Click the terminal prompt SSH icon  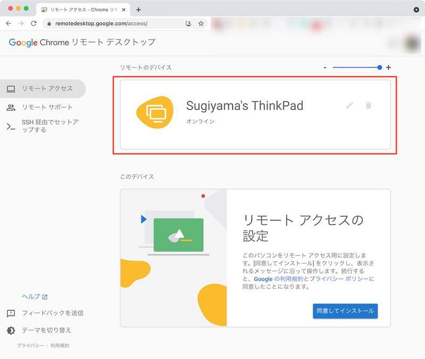11,126
